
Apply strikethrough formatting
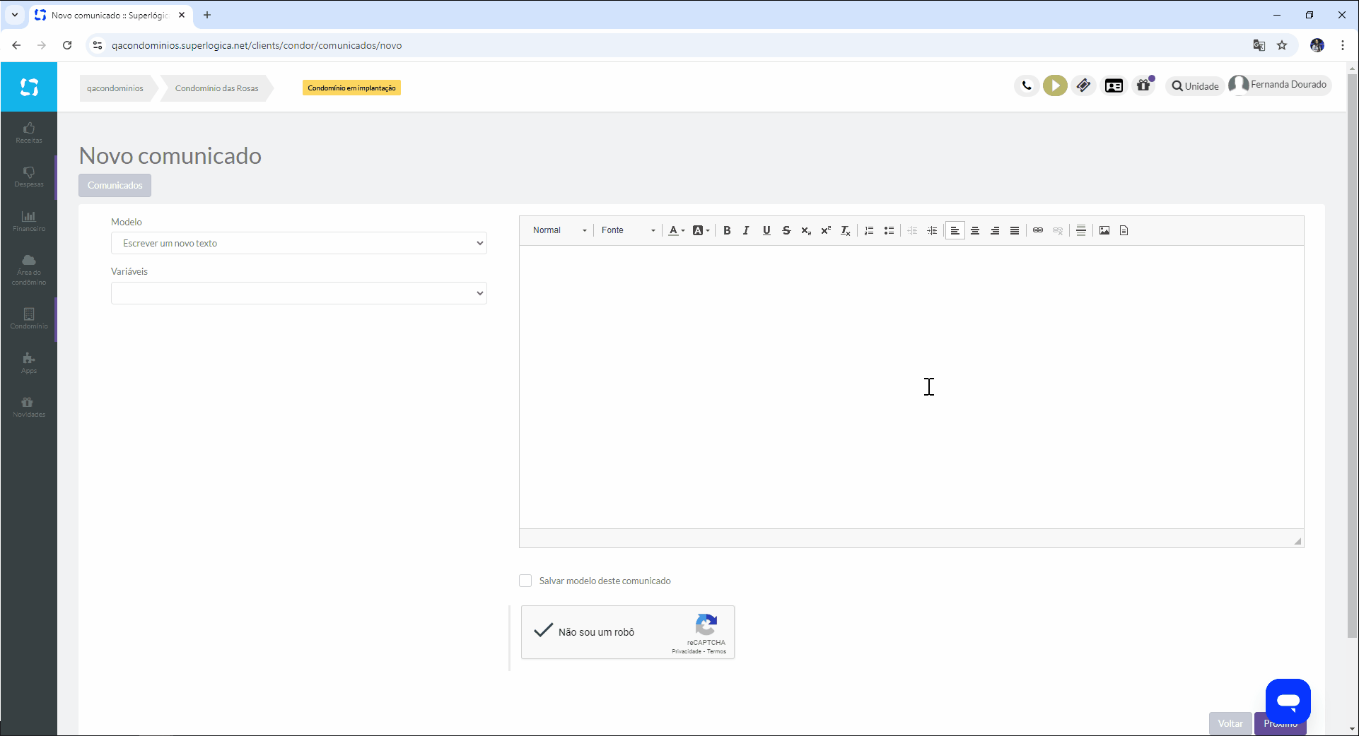(x=786, y=230)
